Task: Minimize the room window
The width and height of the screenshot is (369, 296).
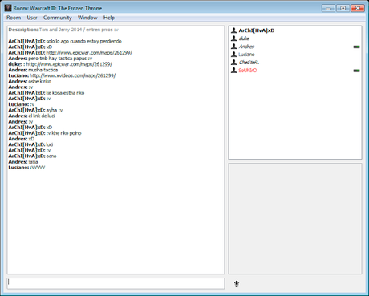Action: click(328, 8)
